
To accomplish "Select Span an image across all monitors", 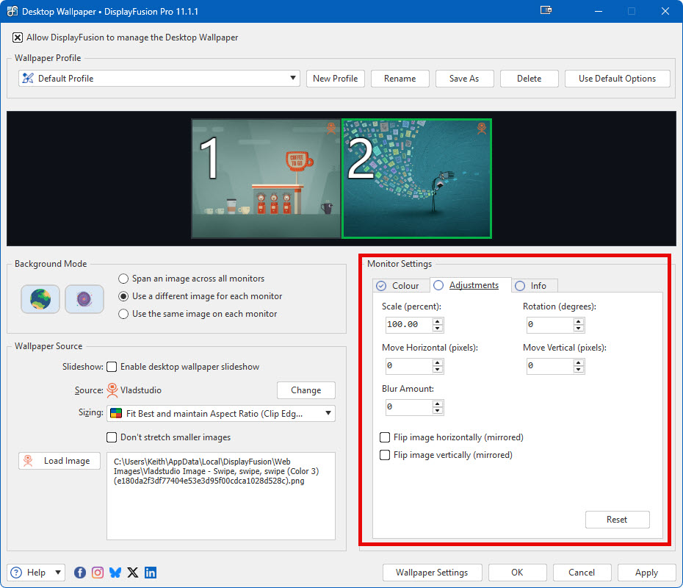I will 123,279.
